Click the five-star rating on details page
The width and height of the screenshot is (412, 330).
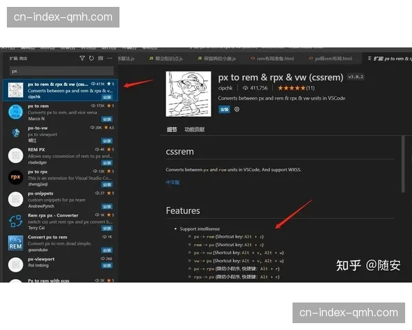point(290,88)
